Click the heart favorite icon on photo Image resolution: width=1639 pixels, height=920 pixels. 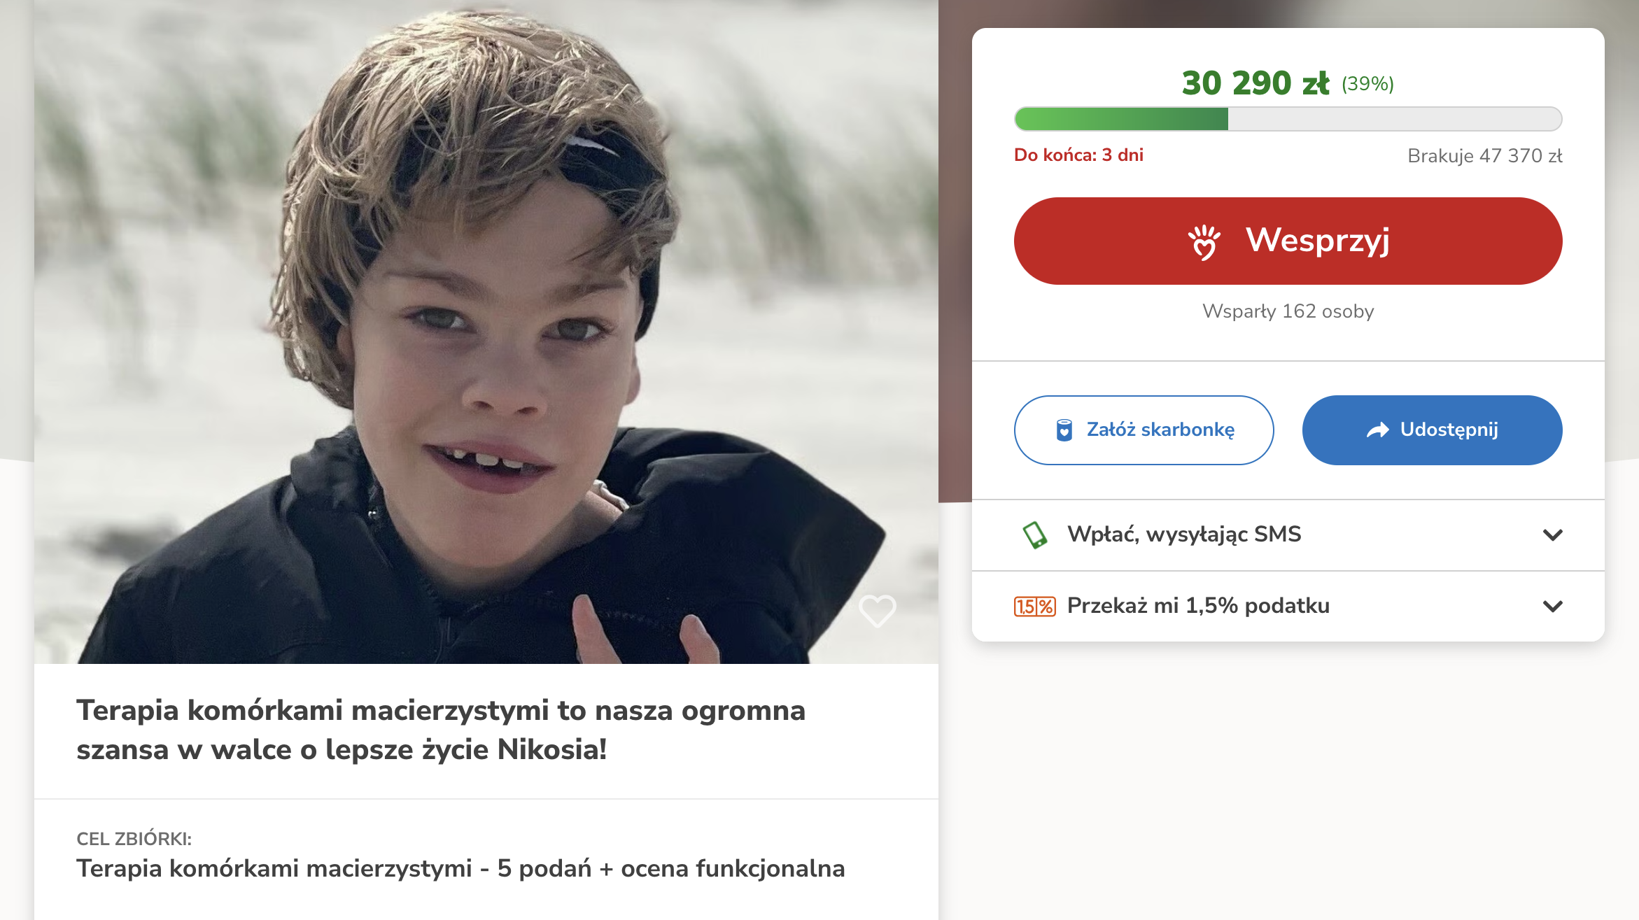point(877,611)
